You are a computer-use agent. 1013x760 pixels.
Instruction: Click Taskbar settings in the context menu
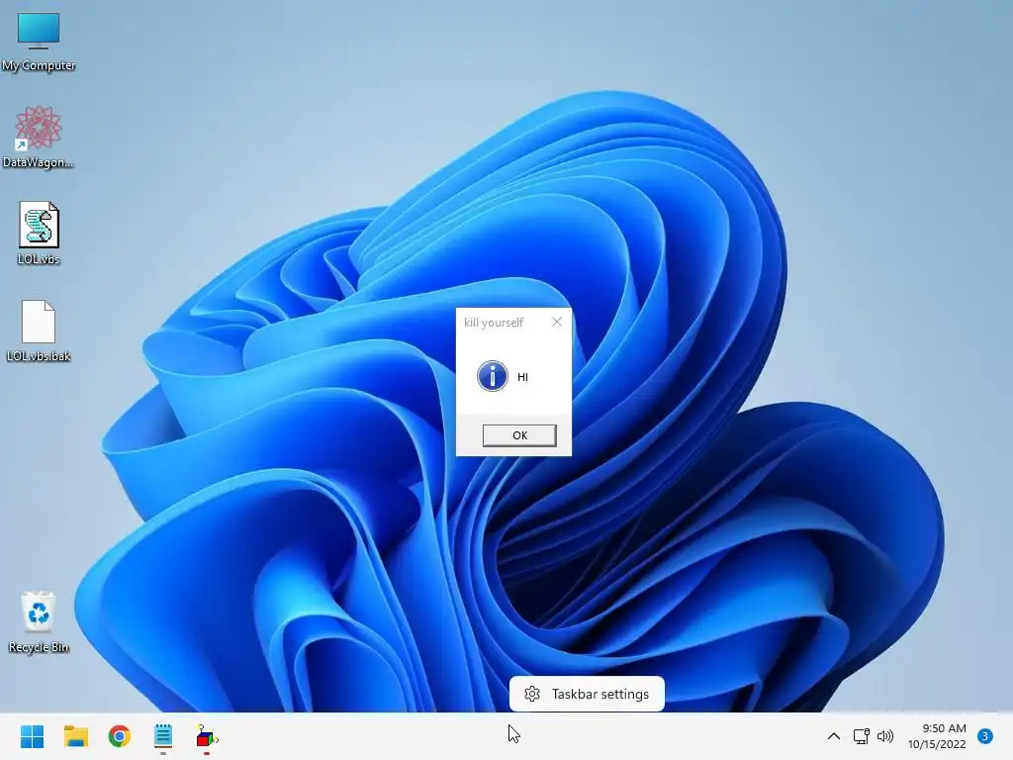pyautogui.click(x=587, y=694)
